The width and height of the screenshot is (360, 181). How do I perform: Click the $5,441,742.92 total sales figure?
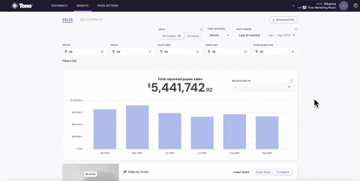click(x=180, y=88)
